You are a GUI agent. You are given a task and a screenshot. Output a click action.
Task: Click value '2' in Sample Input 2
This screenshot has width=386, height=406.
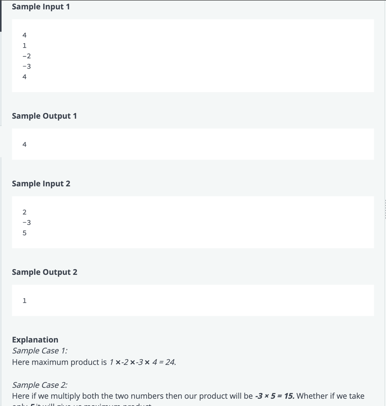pos(24,212)
